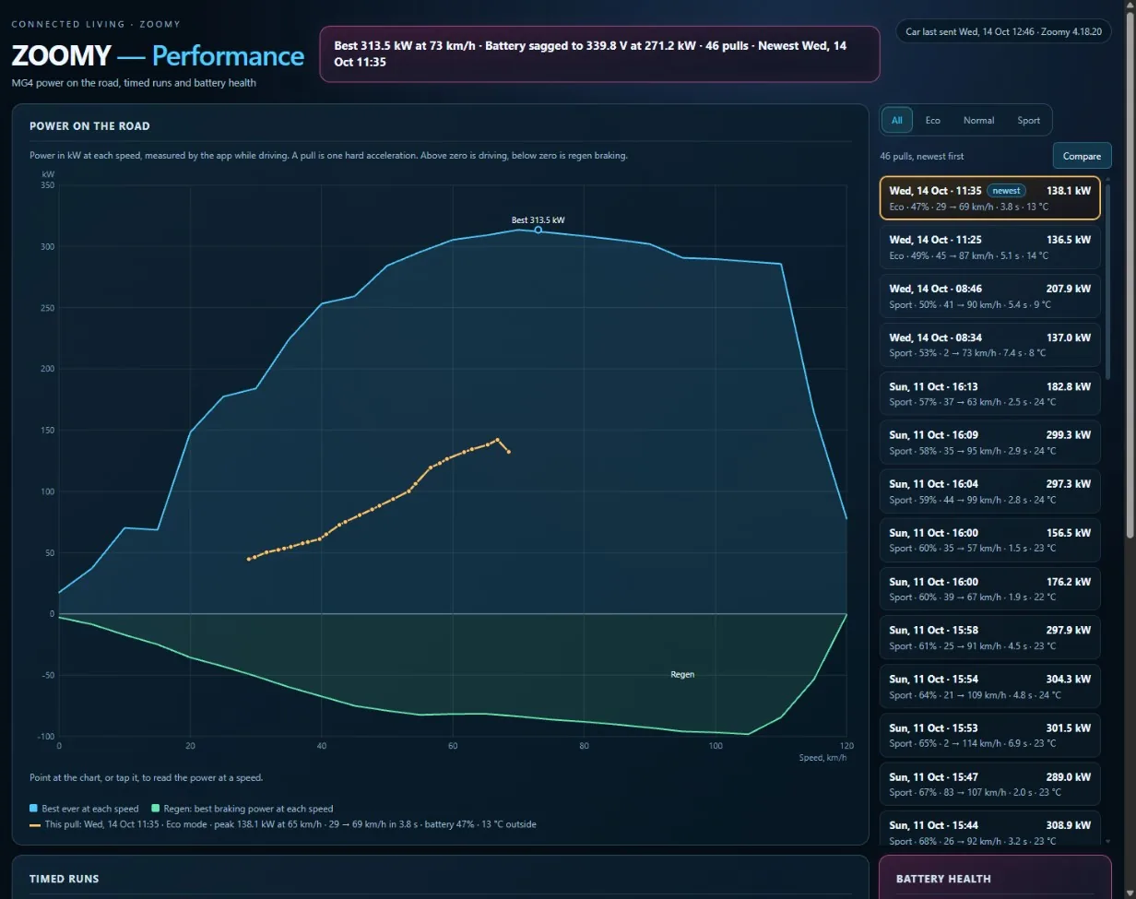Click the newest badge on first pull
The height and width of the screenshot is (899, 1136).
coord(1007,191)
